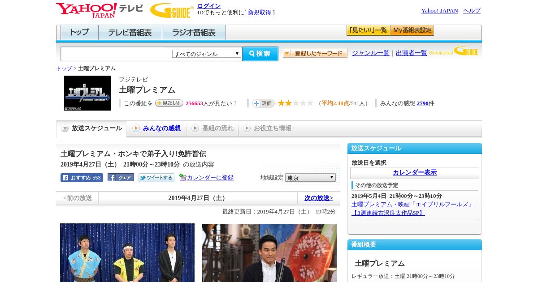Select the トップ navigation tab
The width and height of the screenshot is (538, 282).
tap(79, 33)
